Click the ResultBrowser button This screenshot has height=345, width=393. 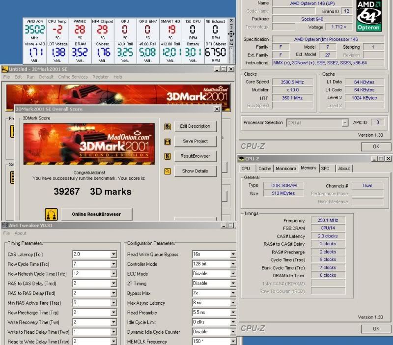pyautogui.click(x=195, y=156)
